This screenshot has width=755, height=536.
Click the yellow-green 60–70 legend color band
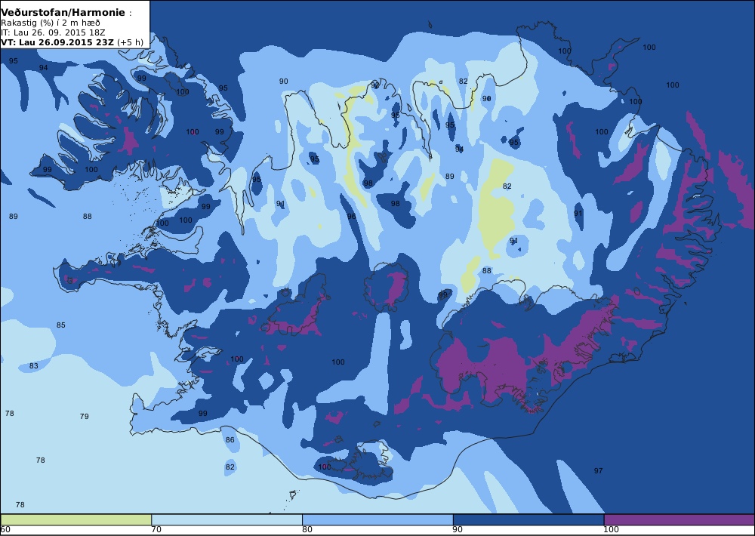76,519
